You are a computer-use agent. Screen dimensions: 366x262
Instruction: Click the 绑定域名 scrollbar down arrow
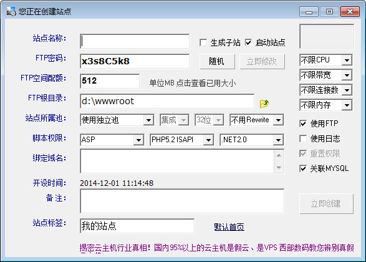279,167
